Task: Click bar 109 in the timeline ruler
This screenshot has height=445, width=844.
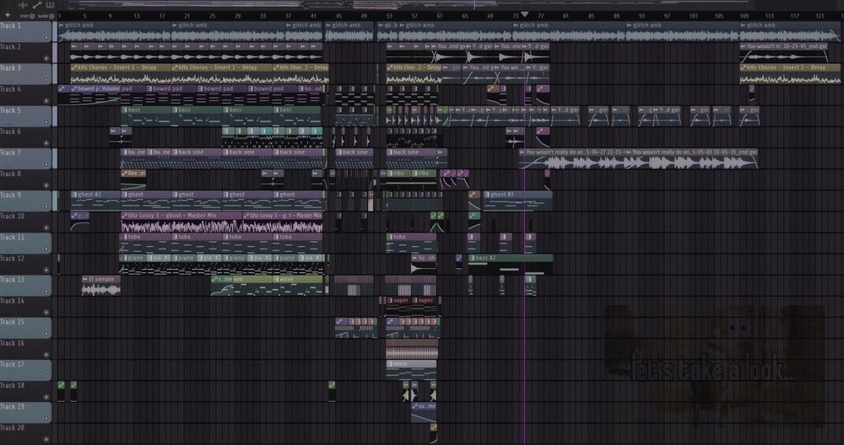Action: point(744,16)
